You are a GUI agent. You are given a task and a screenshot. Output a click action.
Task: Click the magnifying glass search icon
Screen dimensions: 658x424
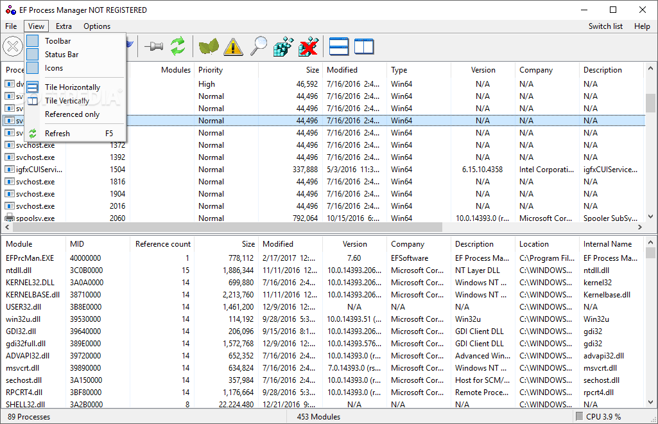pos(259,46)
